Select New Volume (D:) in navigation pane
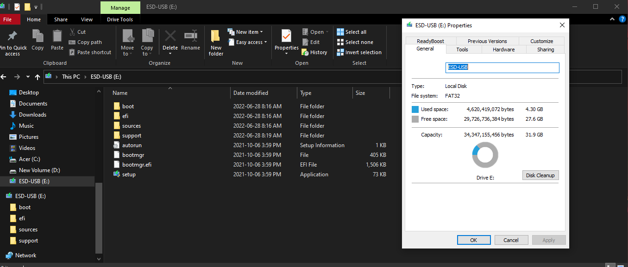The height and width of the screenshot is (267, 628). tap(39, 170)
